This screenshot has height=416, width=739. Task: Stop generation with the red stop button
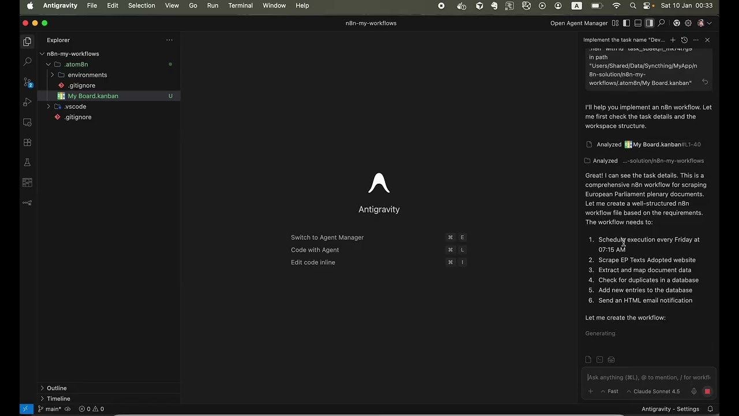tap(707, 391)
